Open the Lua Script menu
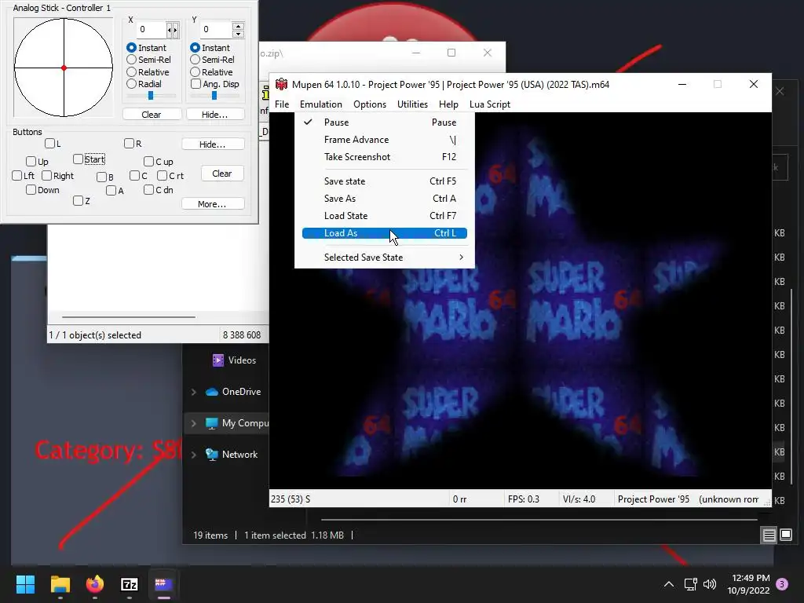Viewport: 804px width, 603px height. [x=490, y=104]
